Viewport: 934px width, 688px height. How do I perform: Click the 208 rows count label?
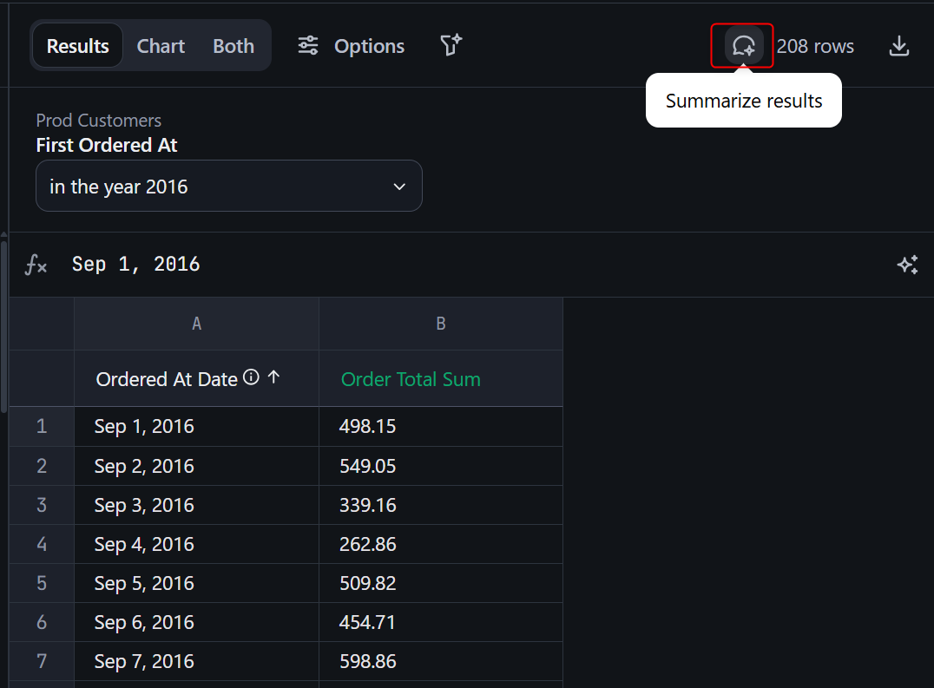815,46
